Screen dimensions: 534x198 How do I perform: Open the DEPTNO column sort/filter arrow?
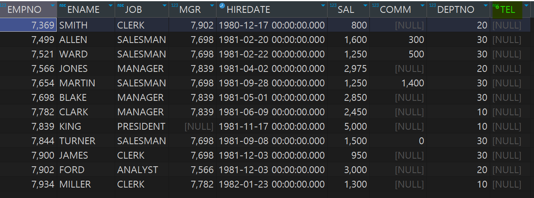[485, 6]
